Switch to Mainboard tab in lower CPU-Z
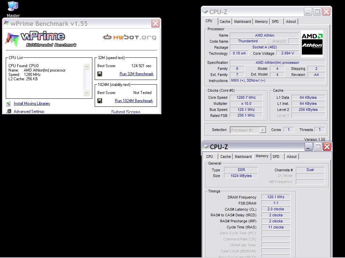345x258 pixels. 243,157
